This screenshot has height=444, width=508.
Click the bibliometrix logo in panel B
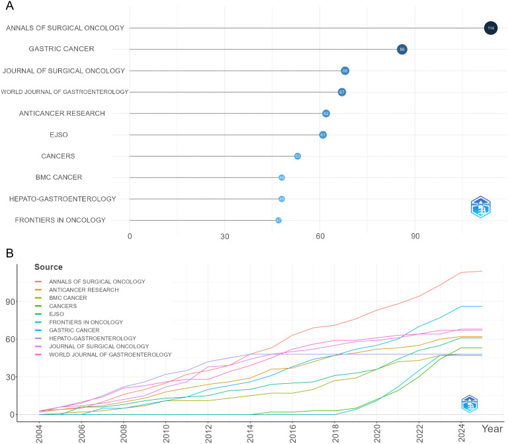pos(470,404)
